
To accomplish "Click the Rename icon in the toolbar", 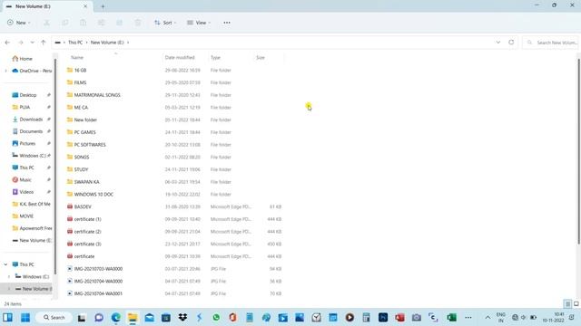I will [101, 23].
